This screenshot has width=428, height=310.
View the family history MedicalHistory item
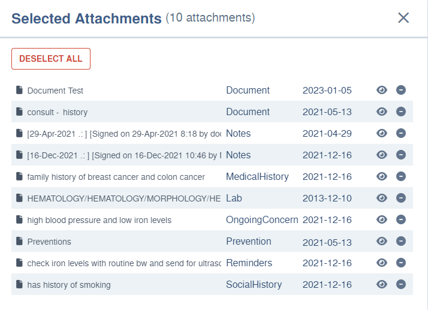point(382,176)
